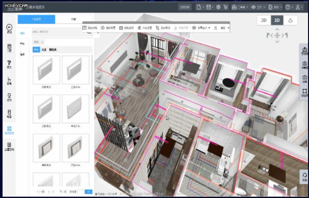
Task: Click the camera icon on right edge panel
Action: [x=305, y=64]
